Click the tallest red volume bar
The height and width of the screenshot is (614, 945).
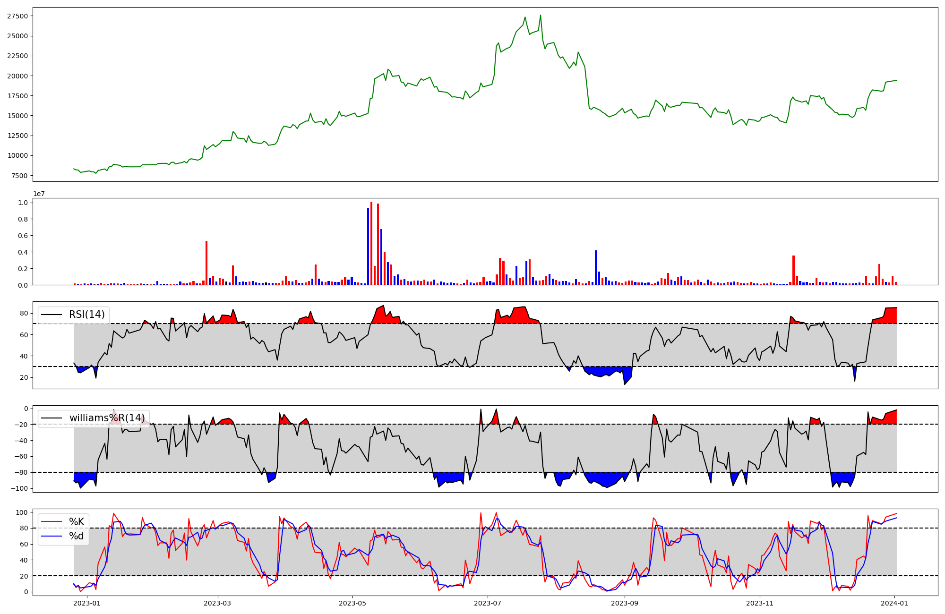coord(371,243)
